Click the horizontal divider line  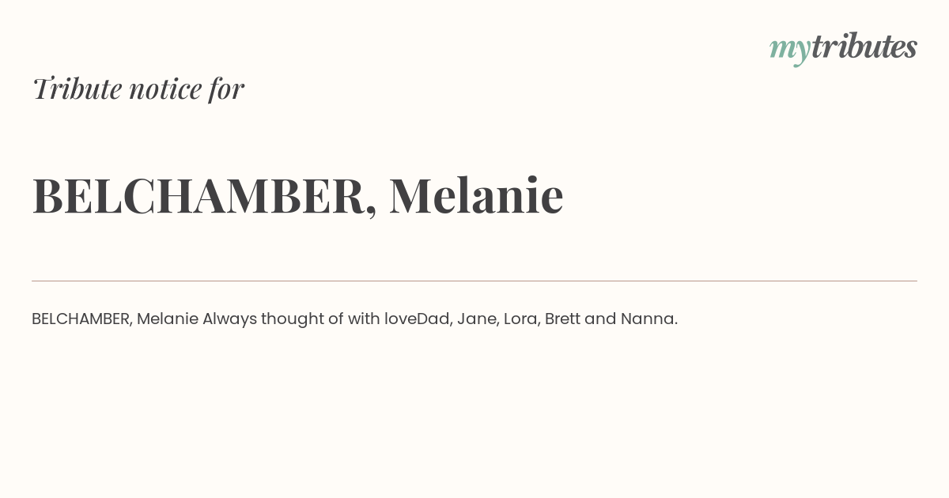[475, 281]
